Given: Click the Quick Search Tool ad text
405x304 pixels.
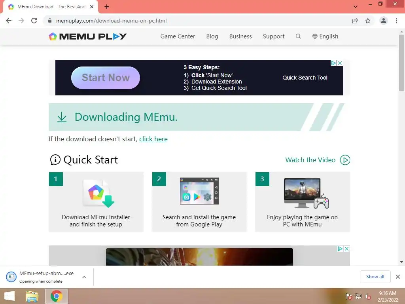Looking at the screenshot, I should (x=305, y=78).
